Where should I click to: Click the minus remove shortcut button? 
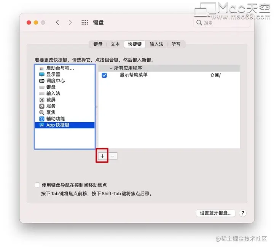pos(113,156)
